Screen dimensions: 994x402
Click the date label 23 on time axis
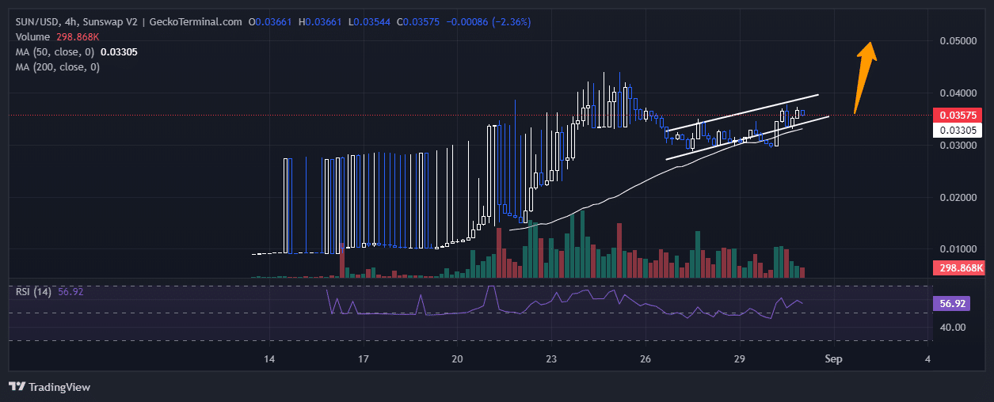[x=551, y=358]
